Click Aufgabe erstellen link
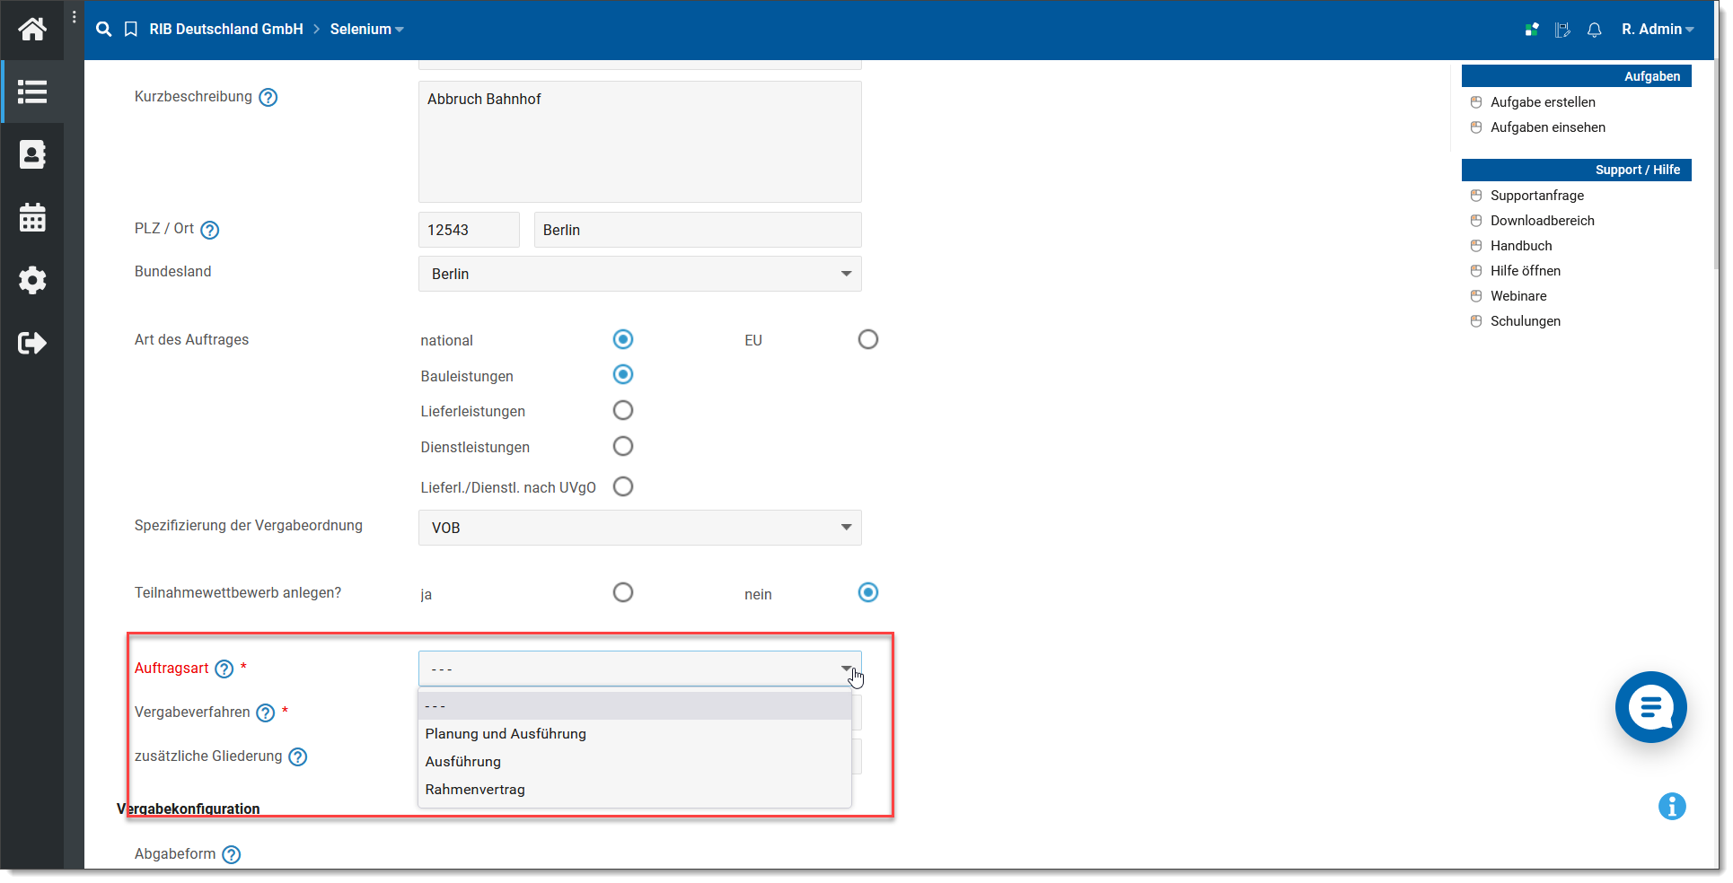 [1543, 102]
